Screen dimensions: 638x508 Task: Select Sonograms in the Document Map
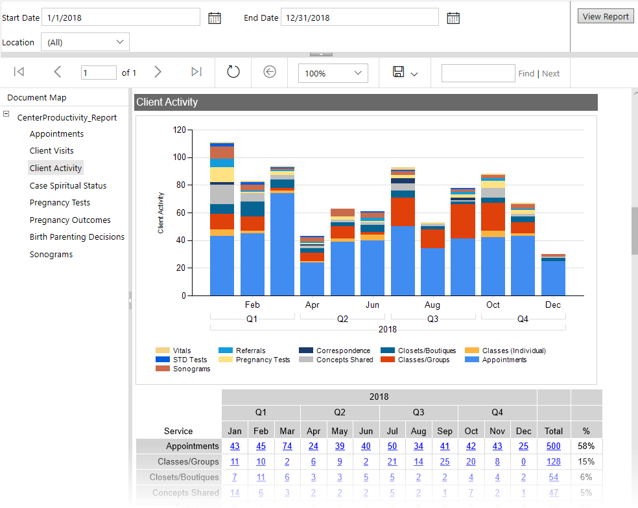point(51,254)
